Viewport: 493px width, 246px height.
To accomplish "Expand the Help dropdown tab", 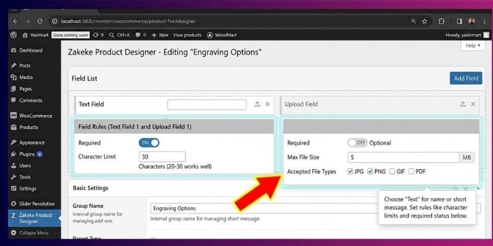I will point(473,46).
